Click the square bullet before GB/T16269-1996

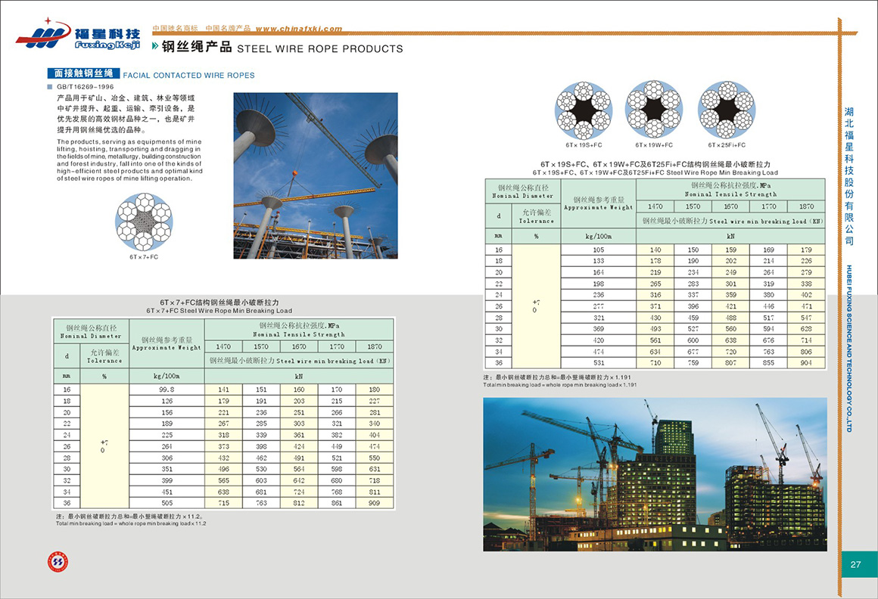coord(50,87)
